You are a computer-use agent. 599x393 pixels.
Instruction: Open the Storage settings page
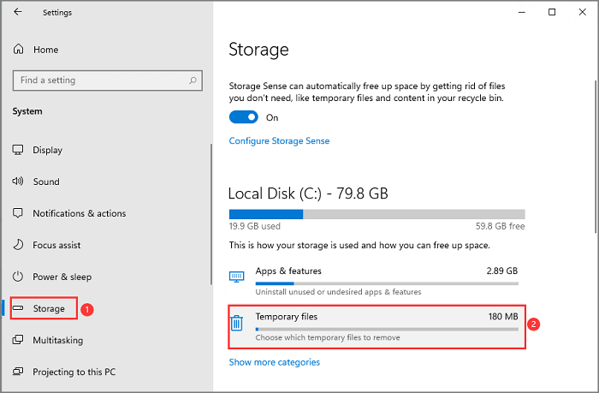(x=48, y=308)
